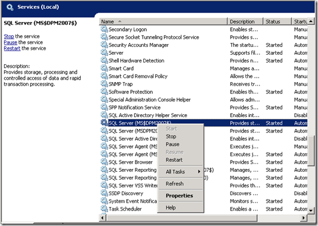Expand the All Tasks submenu
The width and height of the screenshot is (318, 226).
181,172
